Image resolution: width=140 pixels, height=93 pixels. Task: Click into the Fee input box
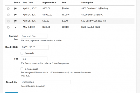tap(34, 59)
